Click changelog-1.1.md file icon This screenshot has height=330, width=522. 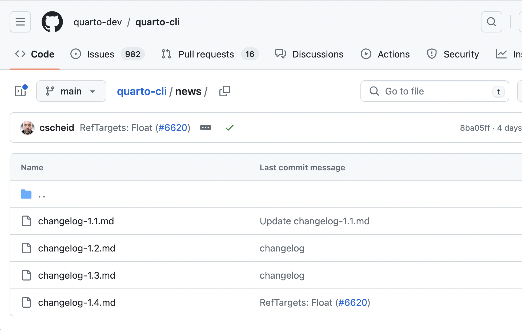click(26, 221)
